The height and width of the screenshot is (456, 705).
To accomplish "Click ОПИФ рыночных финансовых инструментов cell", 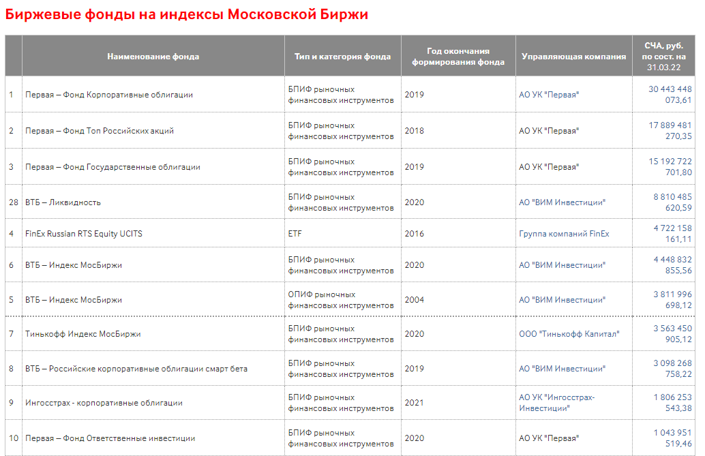I will 341,300.
